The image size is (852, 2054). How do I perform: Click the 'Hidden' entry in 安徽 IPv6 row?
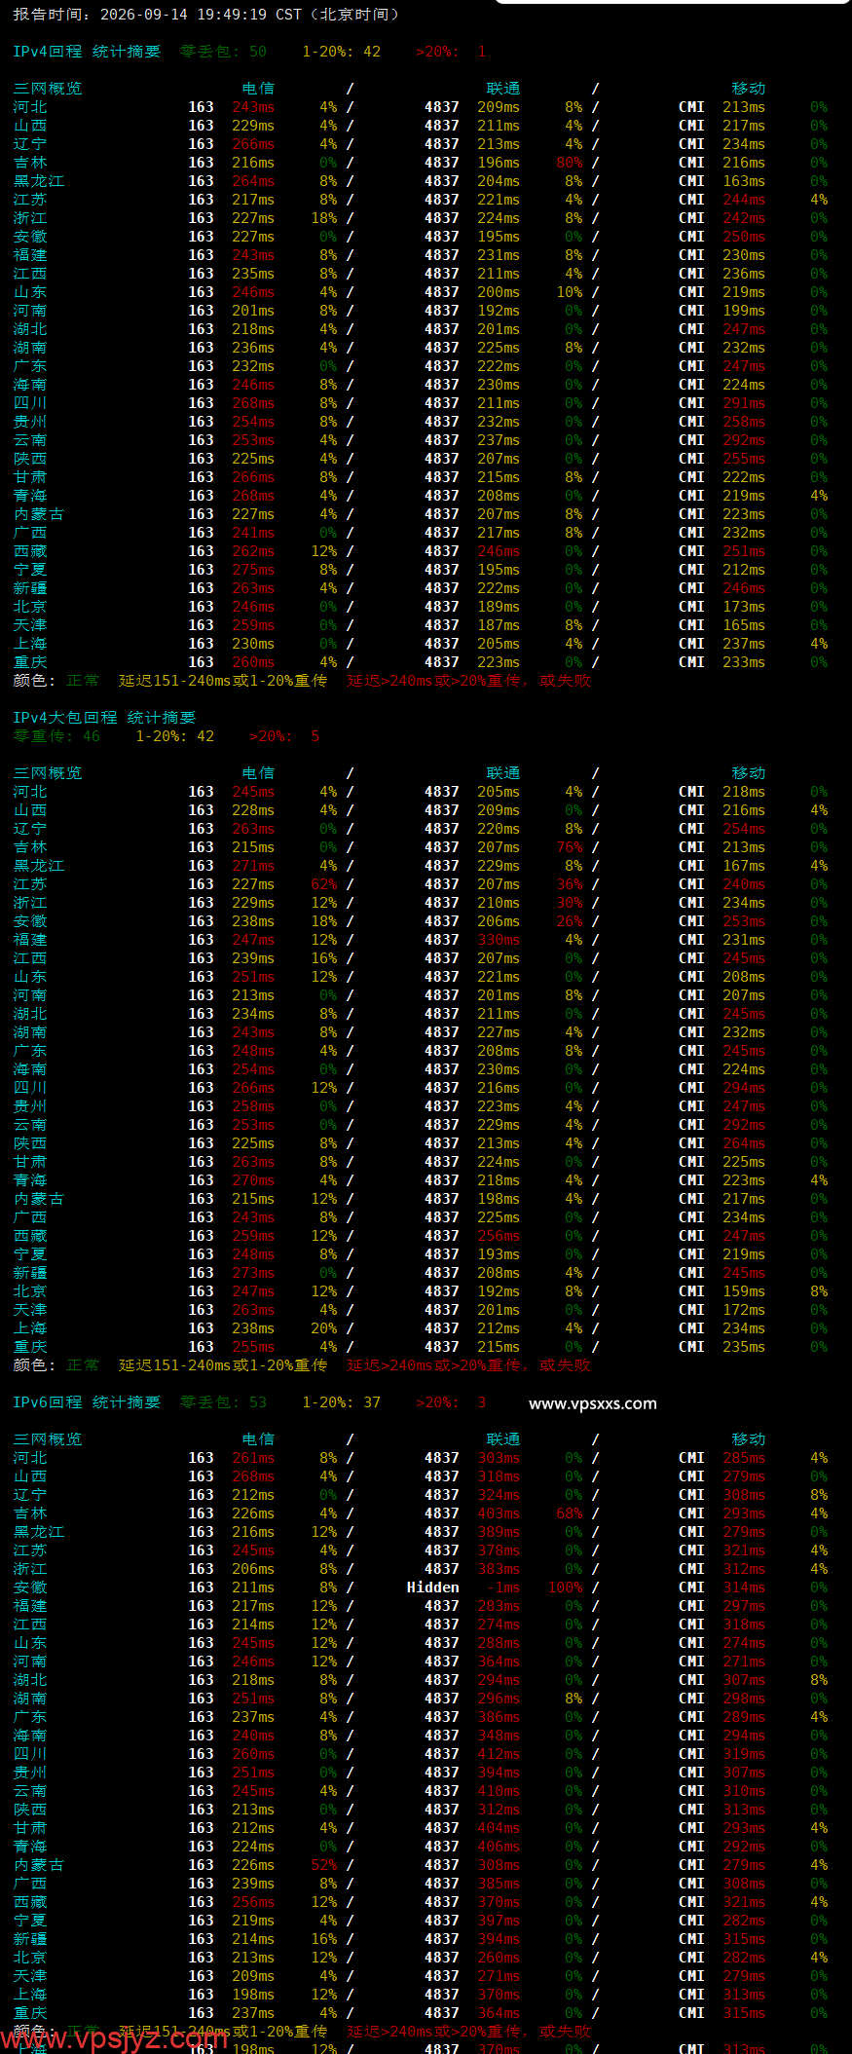pyautogui.click(x=433, y=1587)
